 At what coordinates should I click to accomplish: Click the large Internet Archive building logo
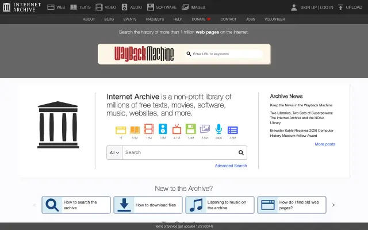pyautogui.click(x=58, y=125)
